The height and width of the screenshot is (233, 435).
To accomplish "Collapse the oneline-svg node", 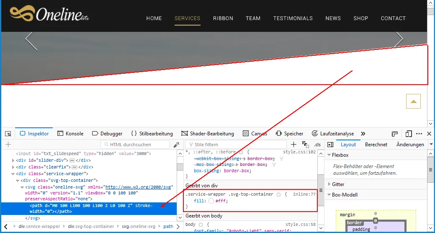I will (22, 187).
